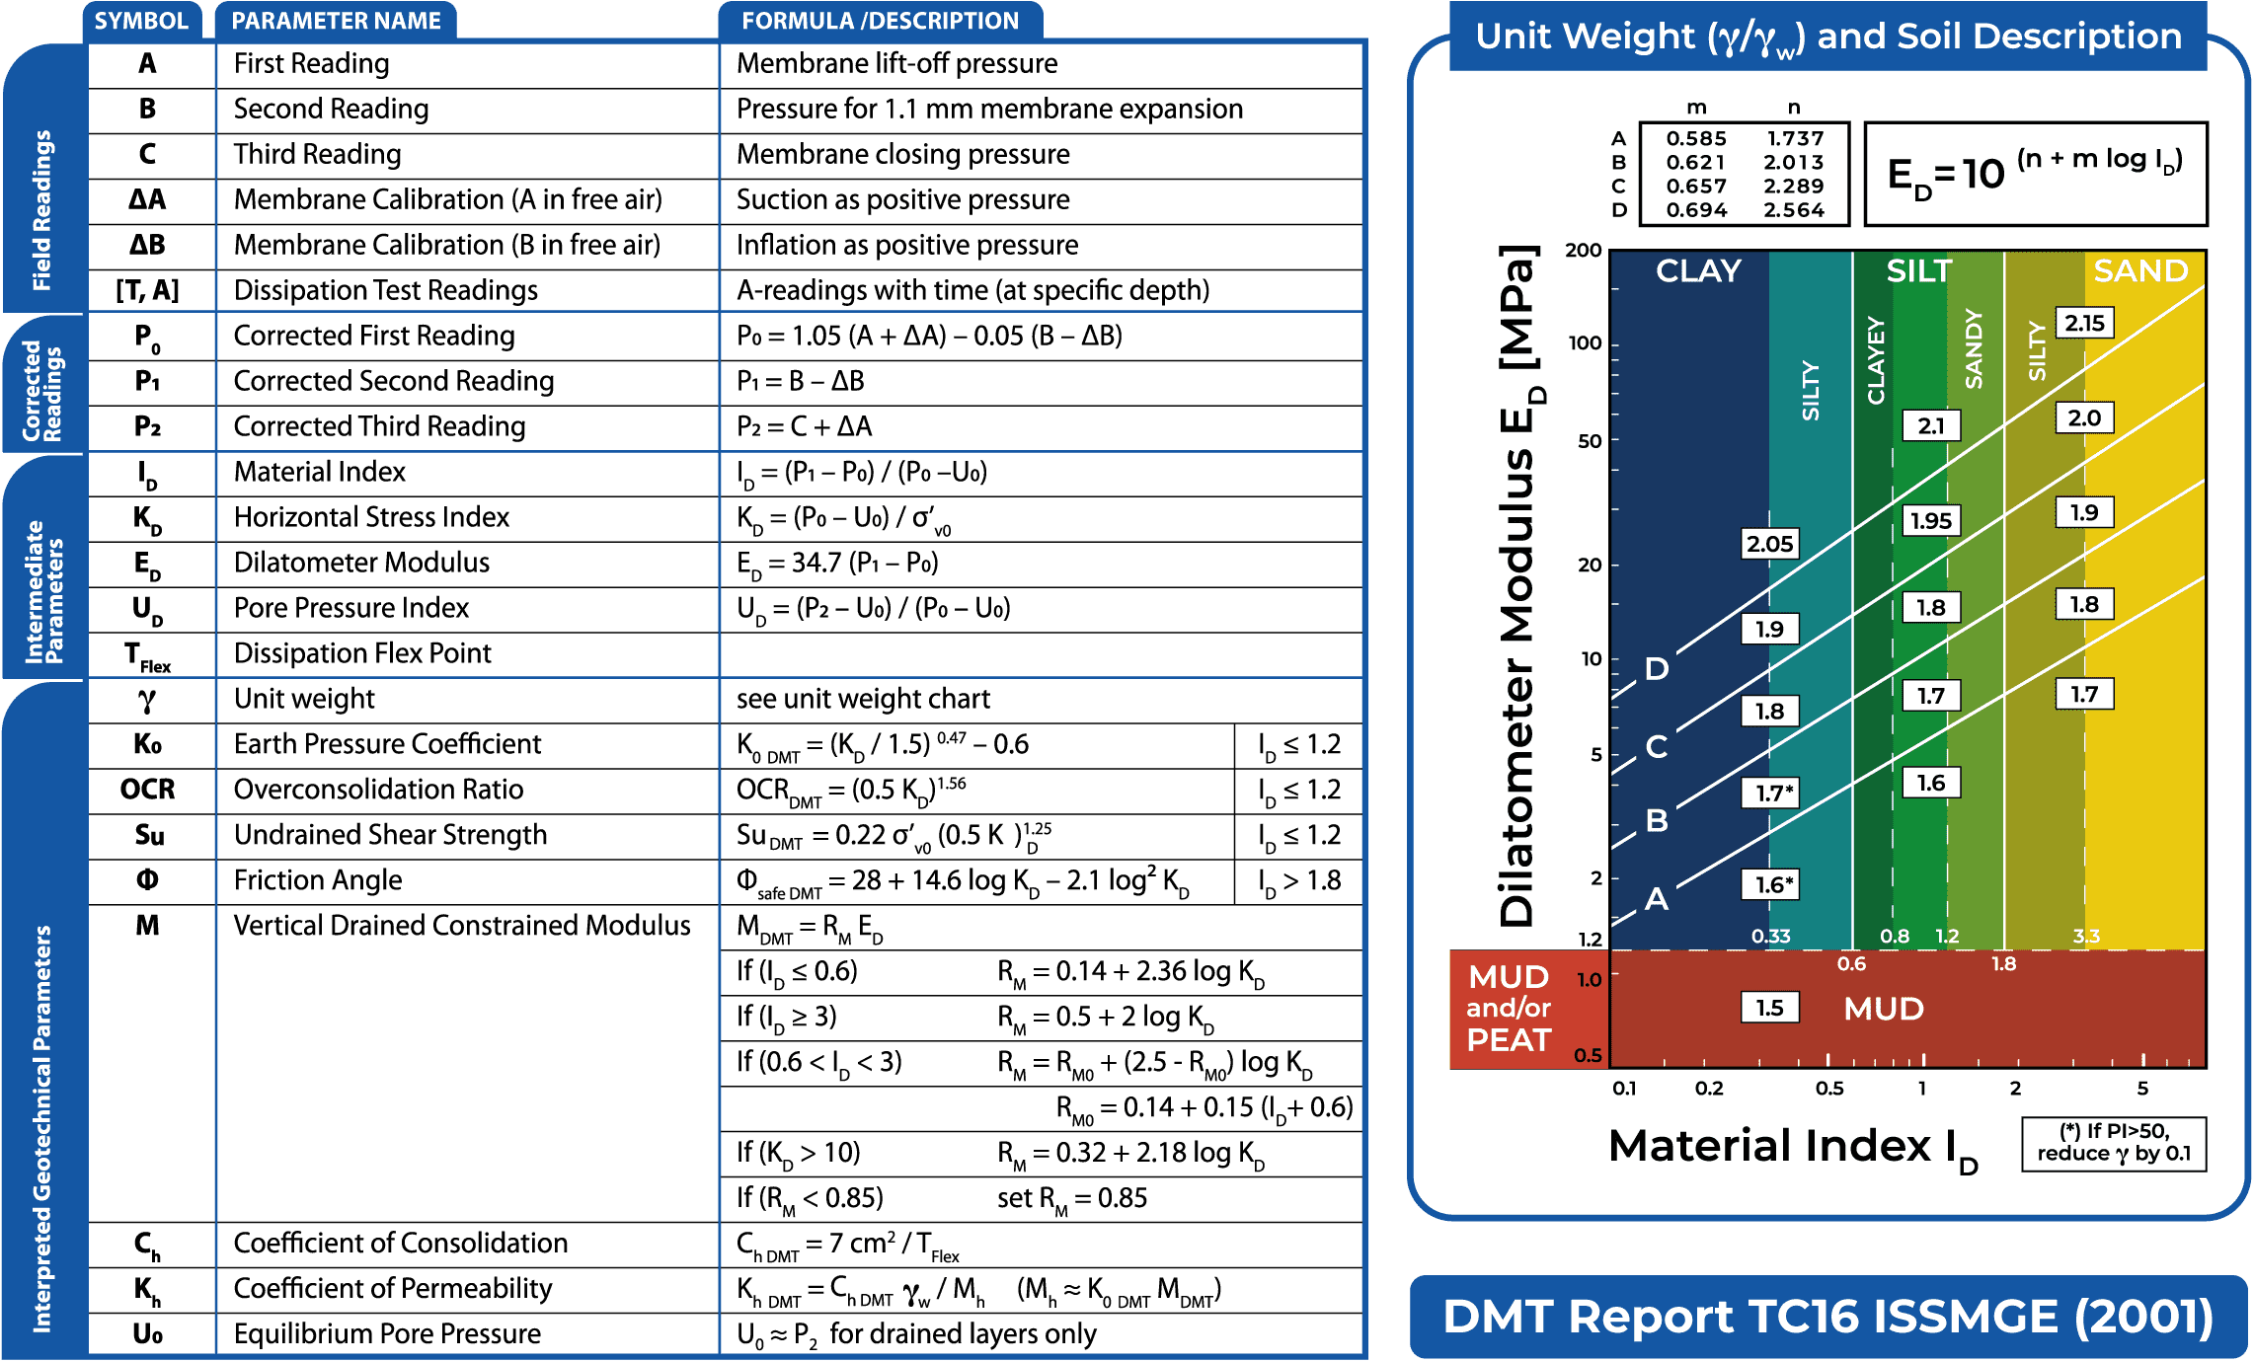Select the Intermediate Parameters side label
Image resolution: width=2254 pixels, height=1362 pixels.
43,591
